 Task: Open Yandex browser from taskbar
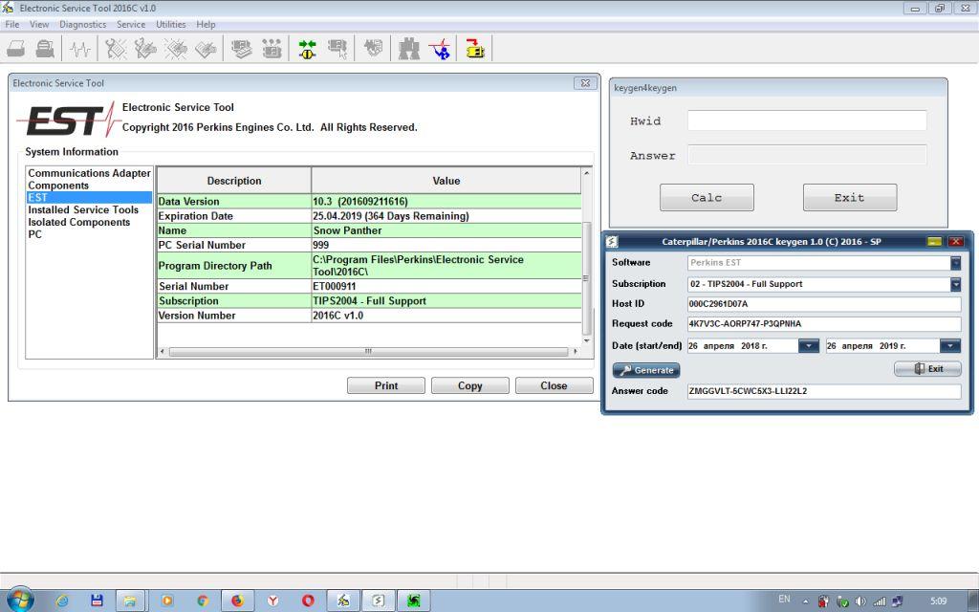click(272, 601)
